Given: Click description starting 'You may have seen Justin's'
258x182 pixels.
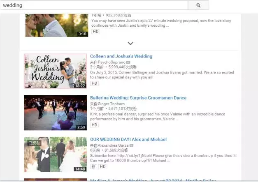Looking at the screenshot, I should pos(161,23).
